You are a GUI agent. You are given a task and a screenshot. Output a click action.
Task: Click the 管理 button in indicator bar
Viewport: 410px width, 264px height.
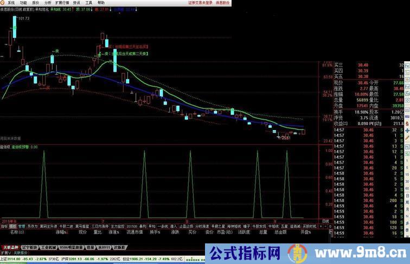22,226
